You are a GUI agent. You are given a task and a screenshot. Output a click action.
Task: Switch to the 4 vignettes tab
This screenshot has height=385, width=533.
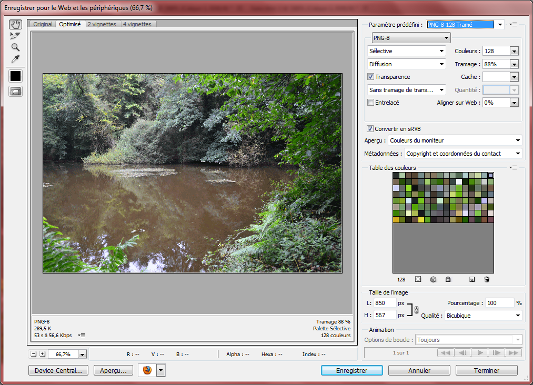tap(137, 24)
